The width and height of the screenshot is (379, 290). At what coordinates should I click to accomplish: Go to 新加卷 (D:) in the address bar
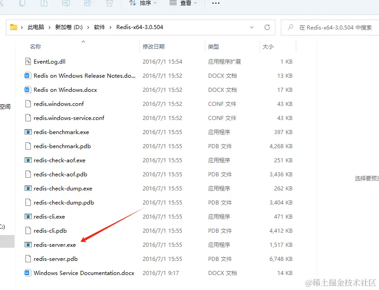69,27
